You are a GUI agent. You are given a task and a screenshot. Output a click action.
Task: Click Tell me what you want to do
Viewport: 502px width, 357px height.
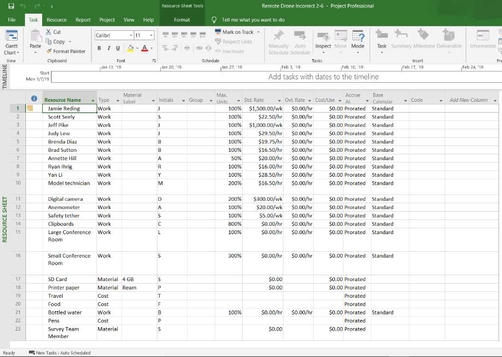[250, 20]
